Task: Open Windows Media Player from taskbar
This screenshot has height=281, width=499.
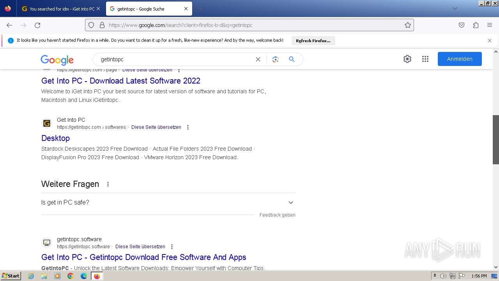Action: tap(57, 276)
